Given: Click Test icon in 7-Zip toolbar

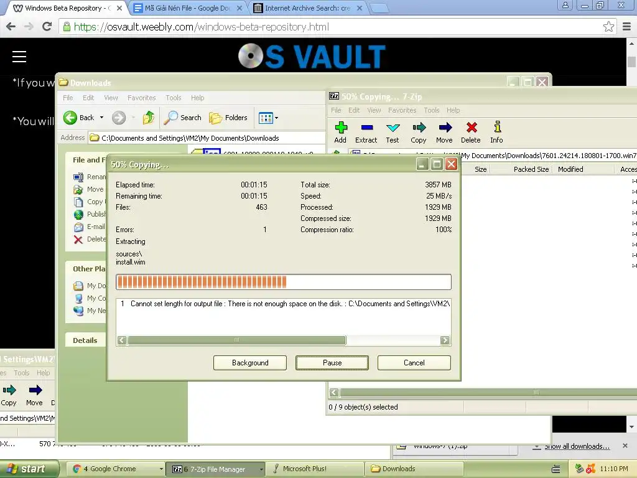Looking at the screenshot, I should [393, 133].
